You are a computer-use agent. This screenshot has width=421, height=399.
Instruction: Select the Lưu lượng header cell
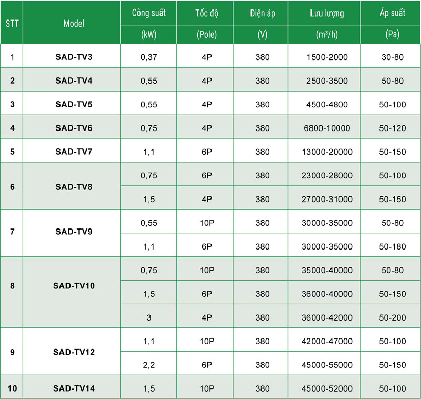[327, 13]
